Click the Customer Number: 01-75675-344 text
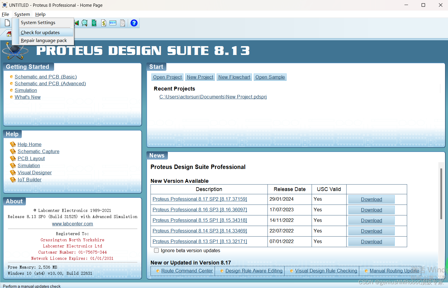 click(72, 252)
